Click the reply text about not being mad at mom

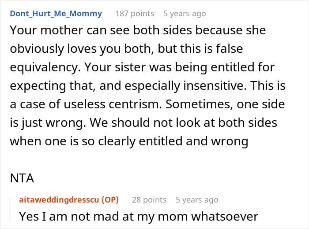[139, 216]
